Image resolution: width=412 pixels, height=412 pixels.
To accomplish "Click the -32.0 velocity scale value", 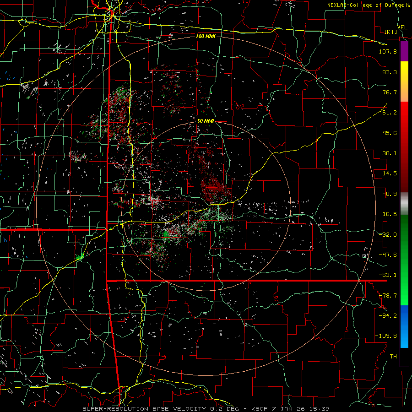I will pos(388,235).
